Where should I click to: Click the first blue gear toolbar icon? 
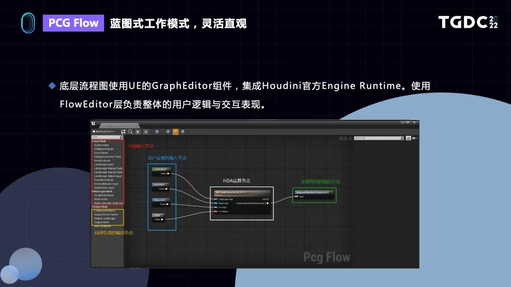pyautogui.click(x=157, y=132)
